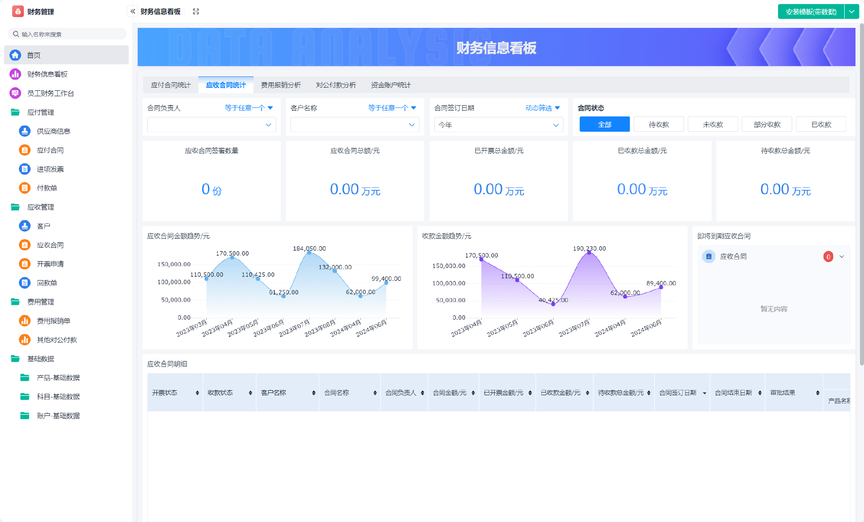Switch to 费用报销分析 tab

(x=281, y=85)
